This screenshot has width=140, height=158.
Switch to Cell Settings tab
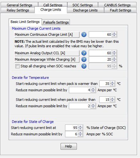pyautogui.click(x=53, y=5)
